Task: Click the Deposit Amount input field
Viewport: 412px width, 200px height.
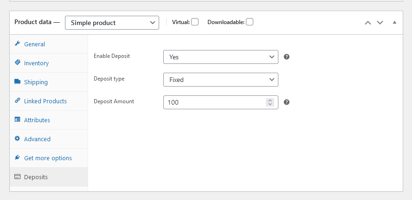Action: [221, 102]
